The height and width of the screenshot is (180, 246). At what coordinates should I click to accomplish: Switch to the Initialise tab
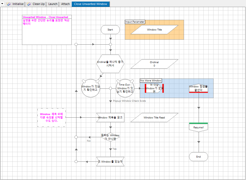(x=15, y=4)
